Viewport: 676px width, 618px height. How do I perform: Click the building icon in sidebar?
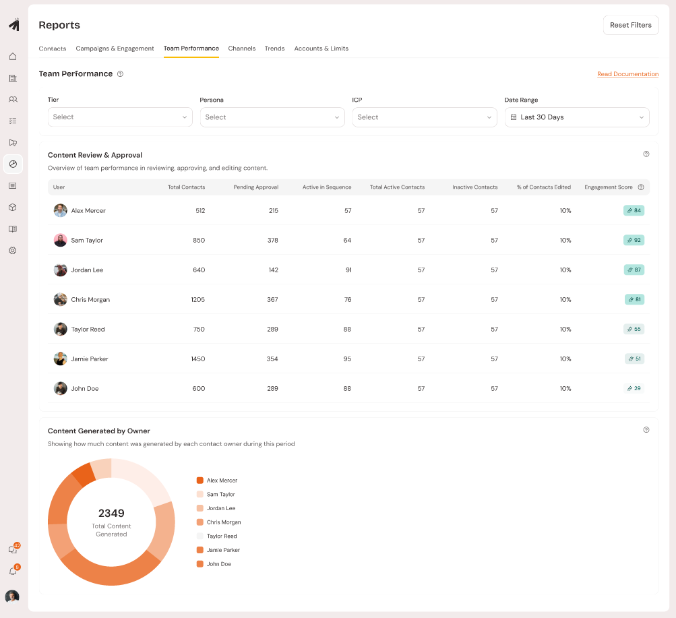tap(13, 78)
